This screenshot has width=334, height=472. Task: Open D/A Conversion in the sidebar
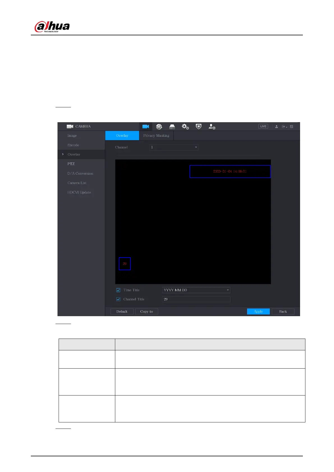click(x=80, y=173)
